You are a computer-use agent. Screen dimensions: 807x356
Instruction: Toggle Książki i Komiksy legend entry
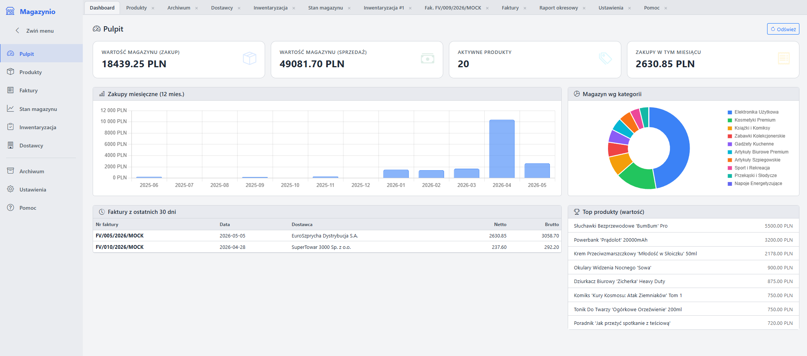pos(749,128)
